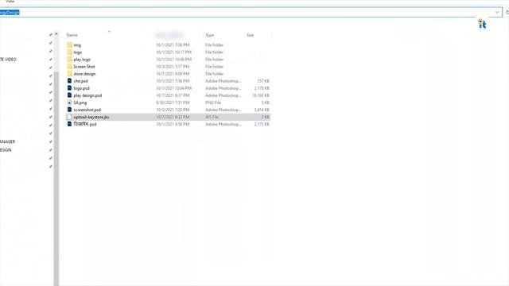Select the 'play design.psd' file name
The height and width of the screenshot is (286, 509).
[87, 95]
